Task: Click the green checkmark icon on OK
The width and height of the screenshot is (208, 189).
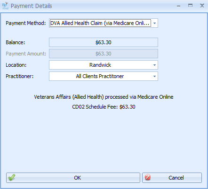Action: point(12,178)
